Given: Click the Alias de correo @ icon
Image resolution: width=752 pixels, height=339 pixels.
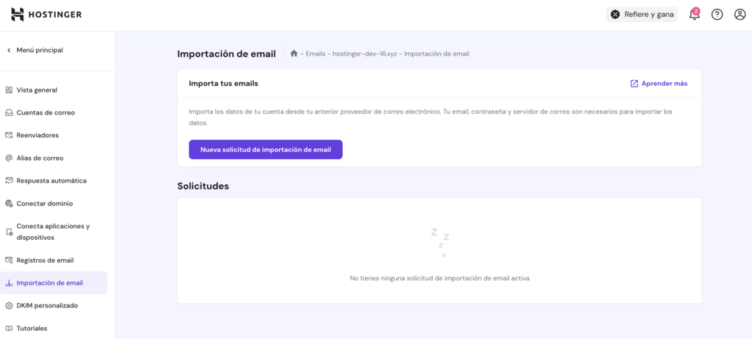Looking at the screenshot, I should click(x=9, y=158).
